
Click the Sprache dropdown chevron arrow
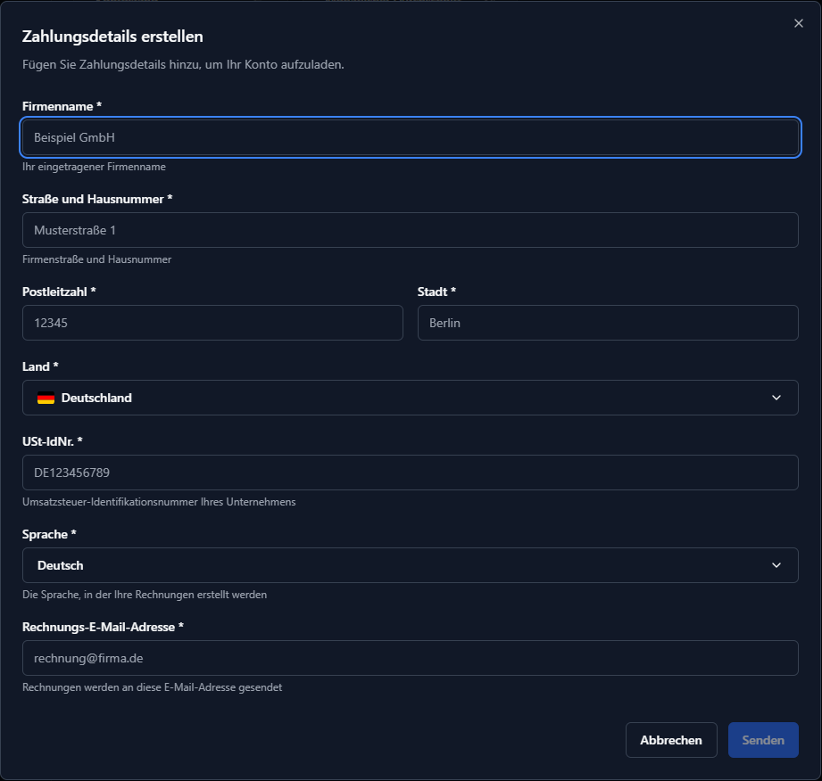coord(776,565)
